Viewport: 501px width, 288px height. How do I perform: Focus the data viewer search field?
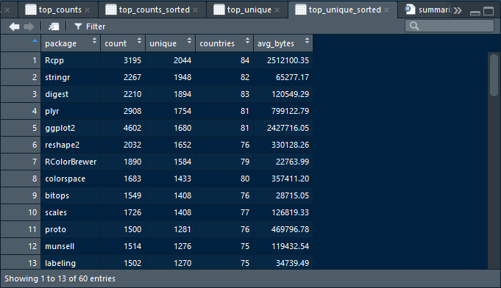pos(450,26)
